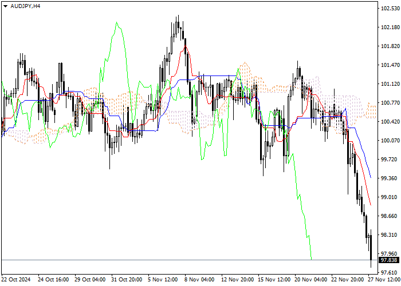Screen dimensions: 401x286
Task: Select the horizontal price line at 97.838
Action: (x=189, y=260)
